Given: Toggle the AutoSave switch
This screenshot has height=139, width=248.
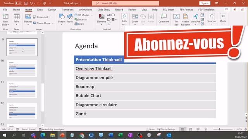Looking at the screenshot, I should tap(18, 3).
